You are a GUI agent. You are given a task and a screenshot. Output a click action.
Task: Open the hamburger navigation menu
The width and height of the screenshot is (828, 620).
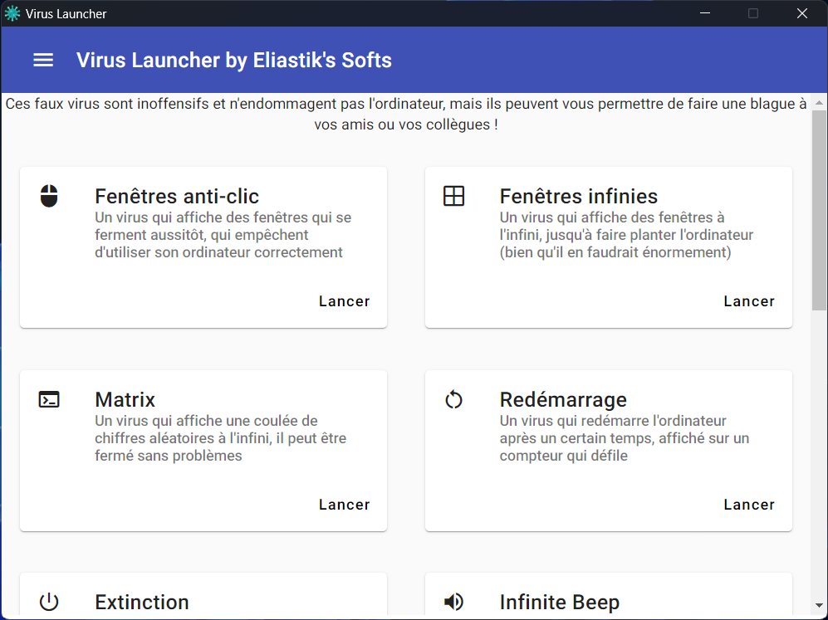coord(43,60)
